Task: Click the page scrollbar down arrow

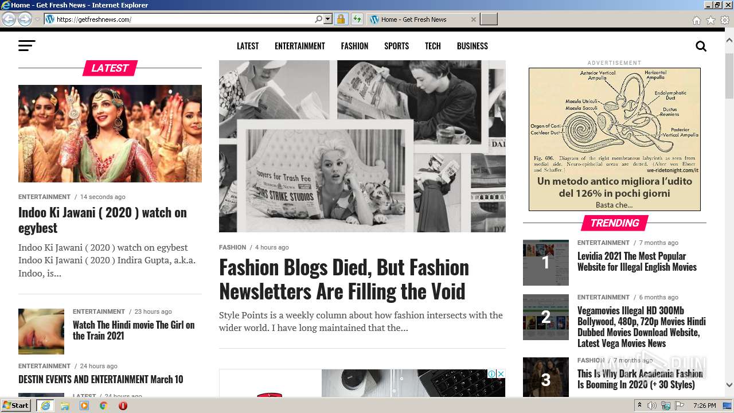Action: [729, 385]
